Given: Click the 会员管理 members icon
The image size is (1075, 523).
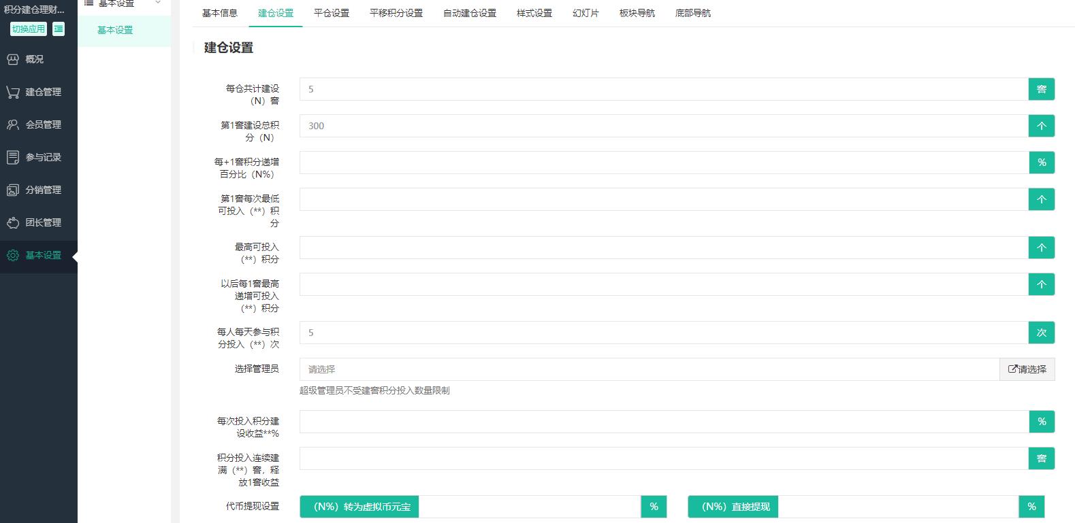Looking at the screenshot, I should pos(13,124).
